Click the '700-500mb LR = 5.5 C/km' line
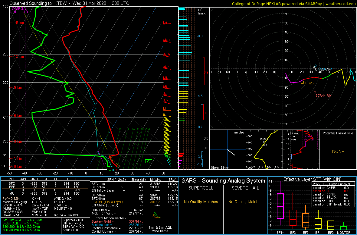 (x=21, y=230)
